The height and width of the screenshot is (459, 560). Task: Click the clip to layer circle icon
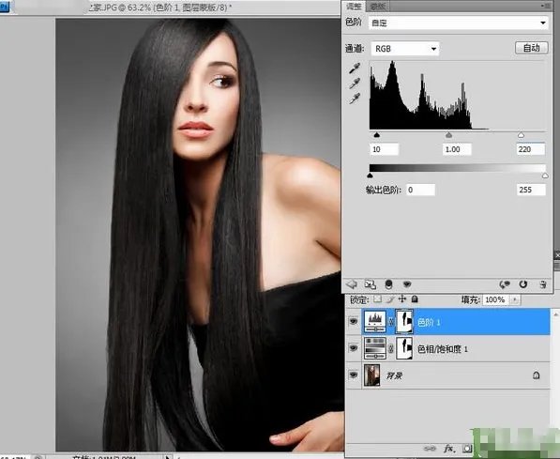pos(389,284)
